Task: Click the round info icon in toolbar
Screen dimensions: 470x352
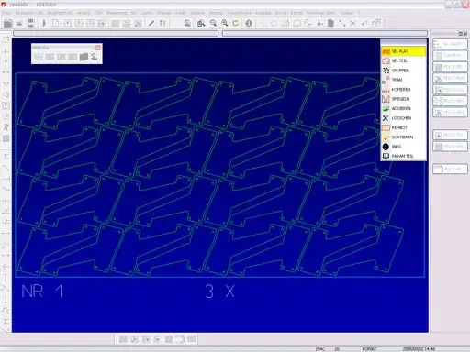Action: (x=249, y=23)
